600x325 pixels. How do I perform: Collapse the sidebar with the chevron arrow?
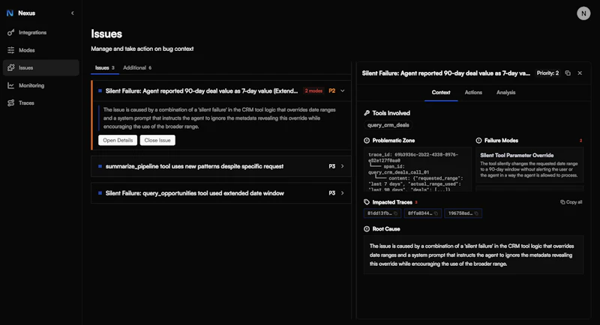(72, 13)
